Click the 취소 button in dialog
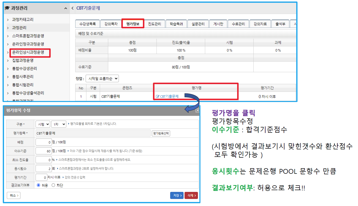358x206 pixels. pyautogui.click(x=14, y=195)
